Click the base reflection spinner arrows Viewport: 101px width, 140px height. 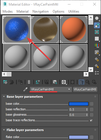click(x=87, y=109)
